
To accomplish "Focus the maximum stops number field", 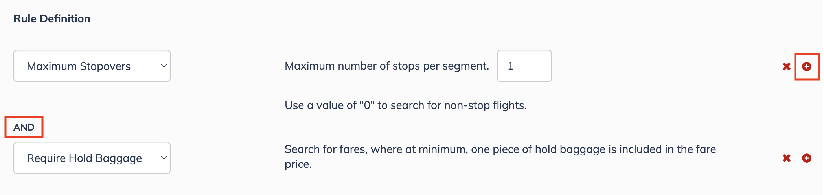I will click(x=524, y=66).
